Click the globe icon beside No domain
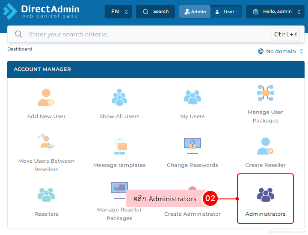Screen dimensions: 308x235 [x=261, y=51]
